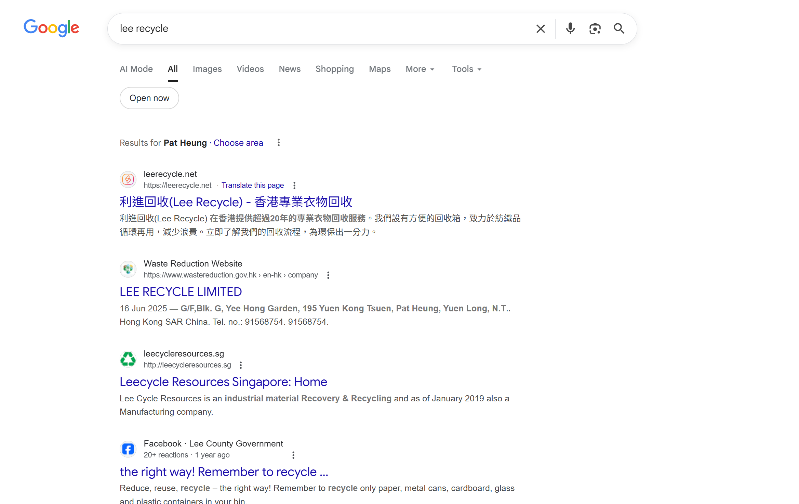Open the three-dot menu on the leerecycle.net result
The height and width of the screenshot is (504, 799).
[294, 185]
